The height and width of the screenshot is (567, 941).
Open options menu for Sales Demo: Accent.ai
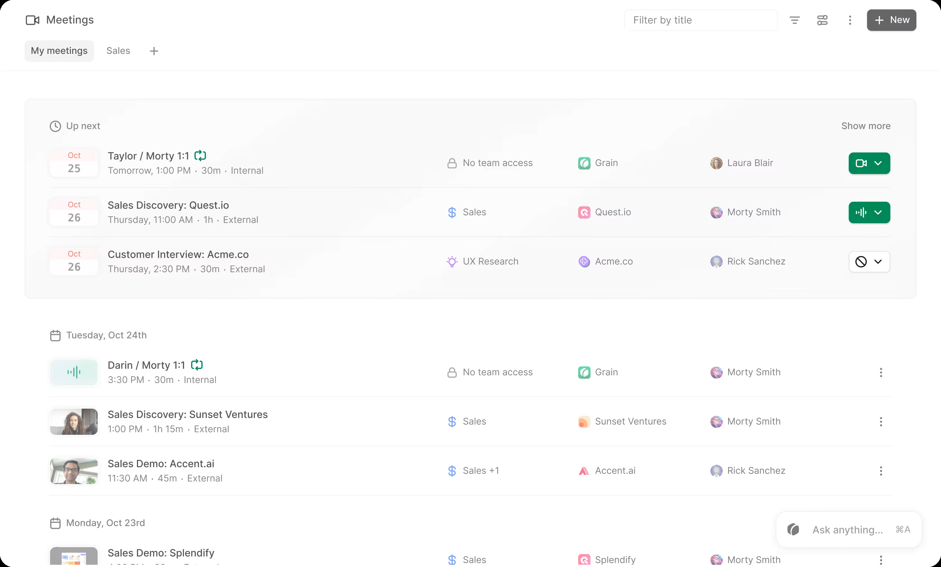(881, 471)
